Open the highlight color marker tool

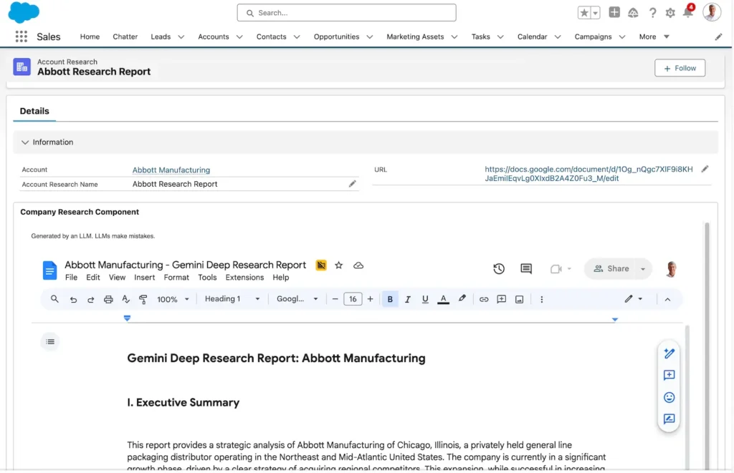pyautogui.click(x=462, y=298)
